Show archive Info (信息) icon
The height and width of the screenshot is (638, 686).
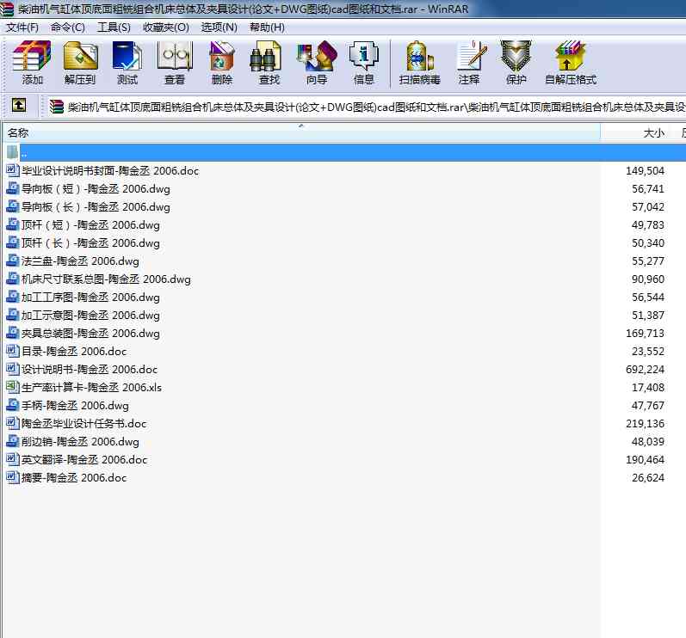point(363,63)
